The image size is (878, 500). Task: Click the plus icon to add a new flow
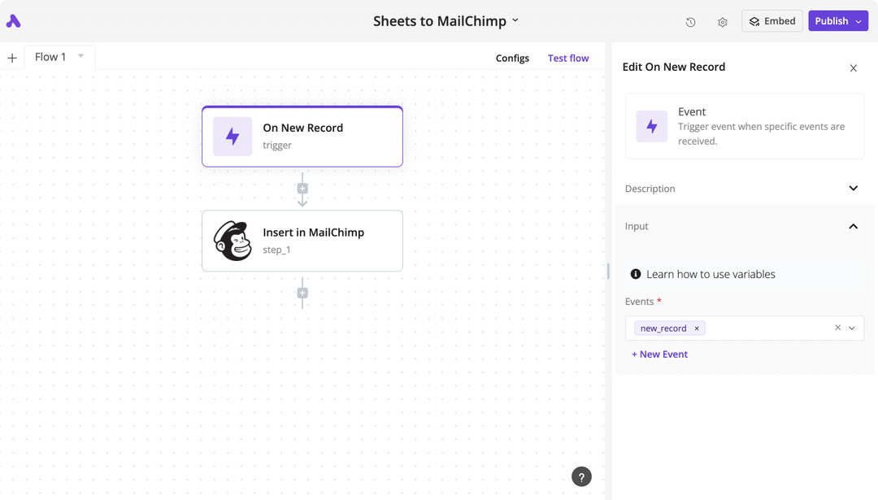tap(11, 57)
